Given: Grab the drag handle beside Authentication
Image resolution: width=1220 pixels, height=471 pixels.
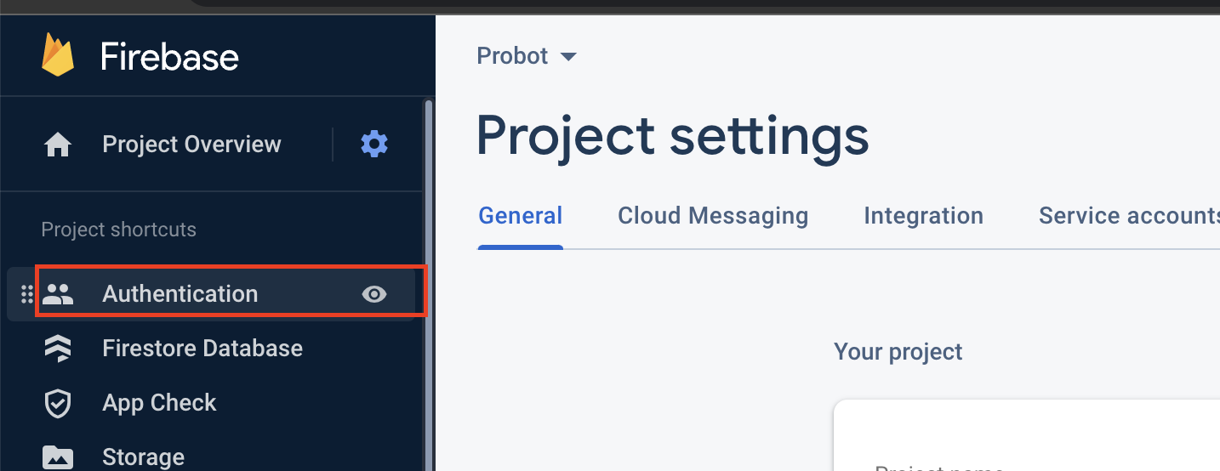Looking at the screenshot, I should 26,294.
